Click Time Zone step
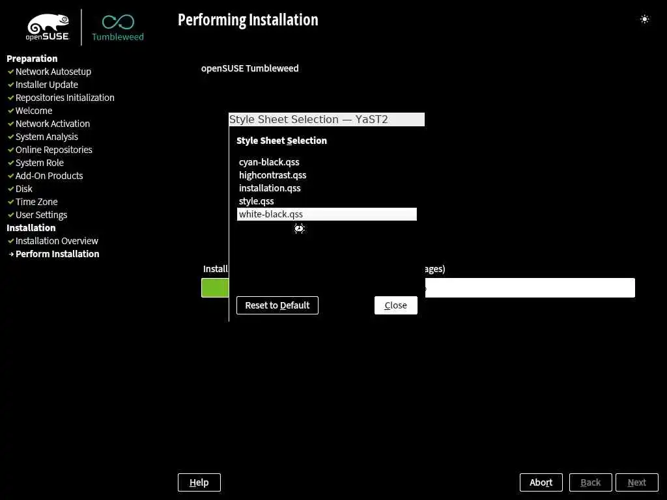Viewport: 667px width, 500px height. click(36, 202)
